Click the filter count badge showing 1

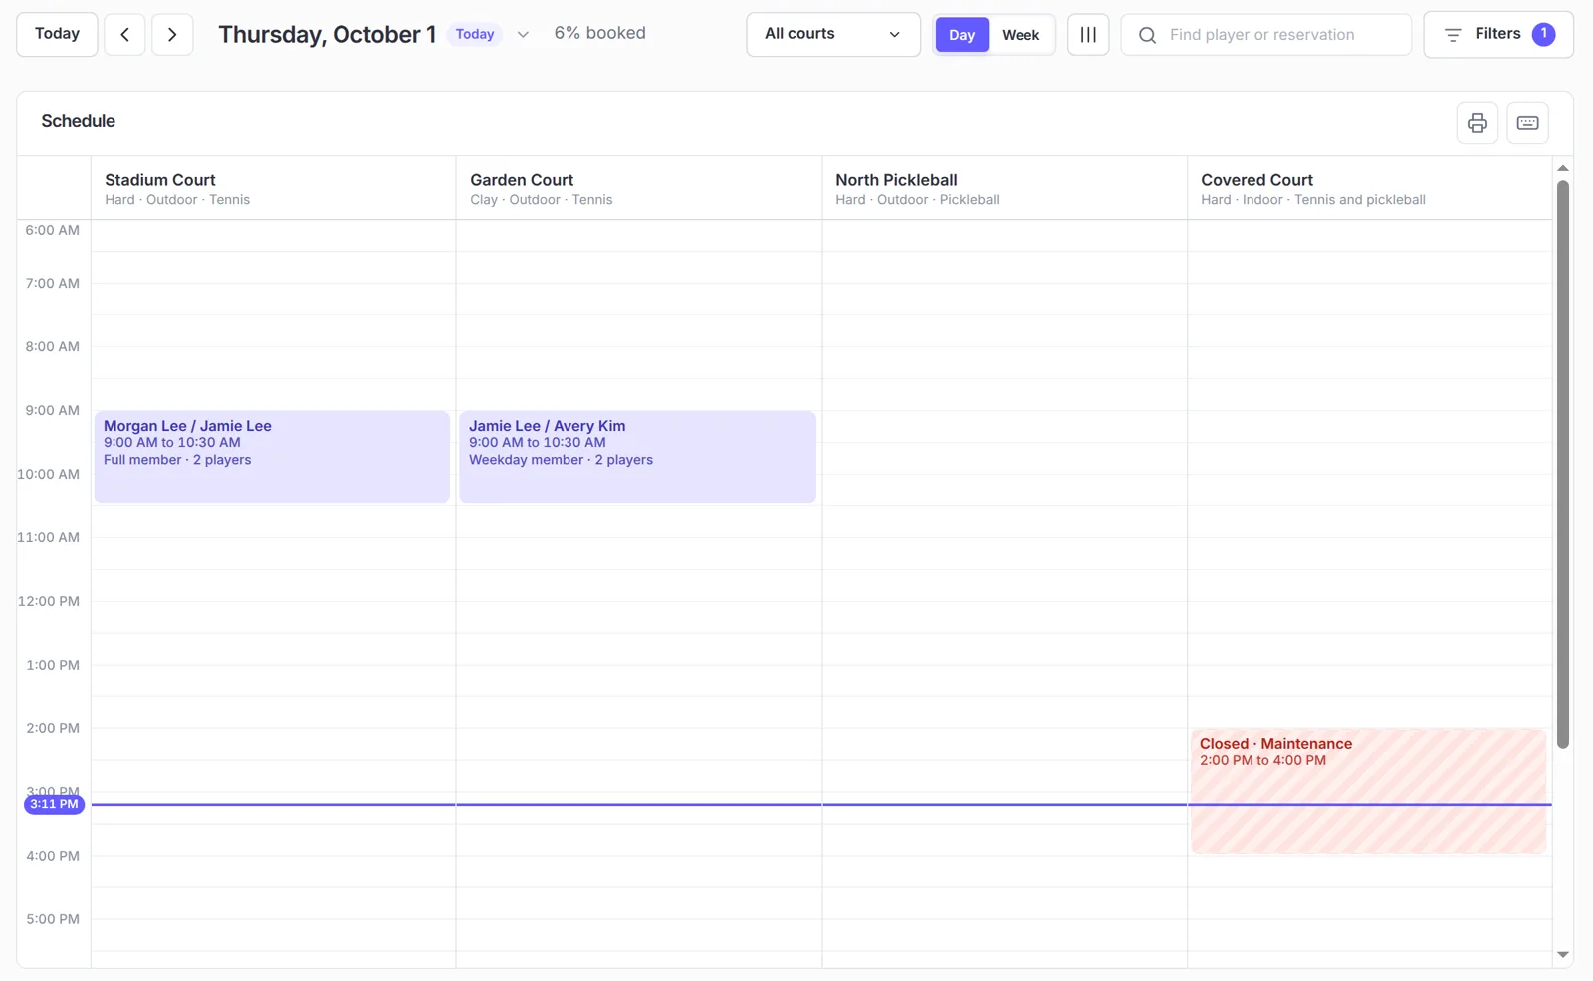[x=1543, y=34]
